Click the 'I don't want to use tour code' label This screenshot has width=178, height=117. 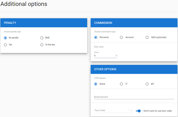[157, 111]
